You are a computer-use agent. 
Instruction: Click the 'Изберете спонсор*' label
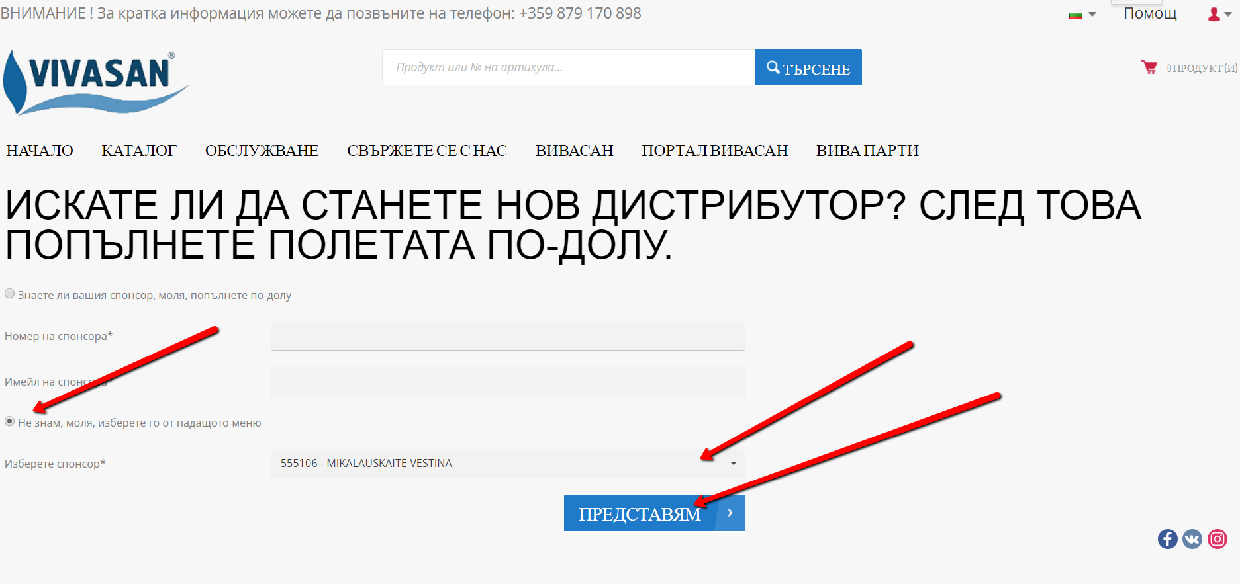[55, 464]
